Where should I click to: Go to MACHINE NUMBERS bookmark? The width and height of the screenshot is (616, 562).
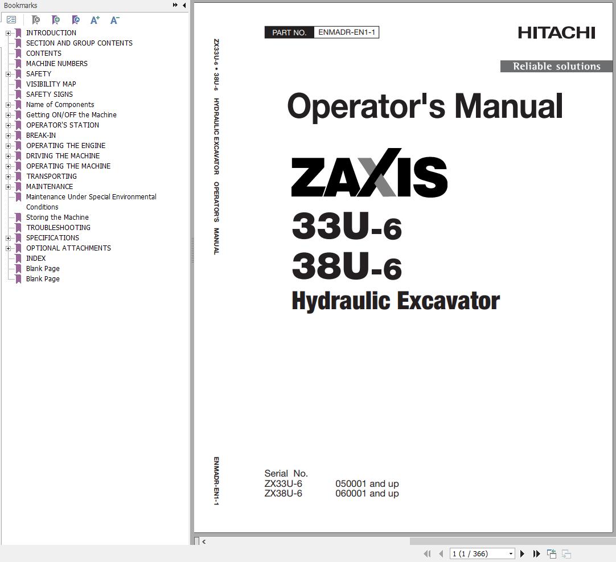tap(56, 64)
